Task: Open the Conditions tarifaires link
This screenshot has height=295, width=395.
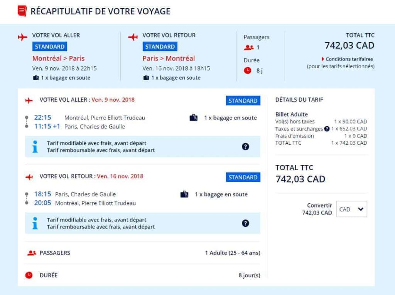Action: tap(349, 60)
